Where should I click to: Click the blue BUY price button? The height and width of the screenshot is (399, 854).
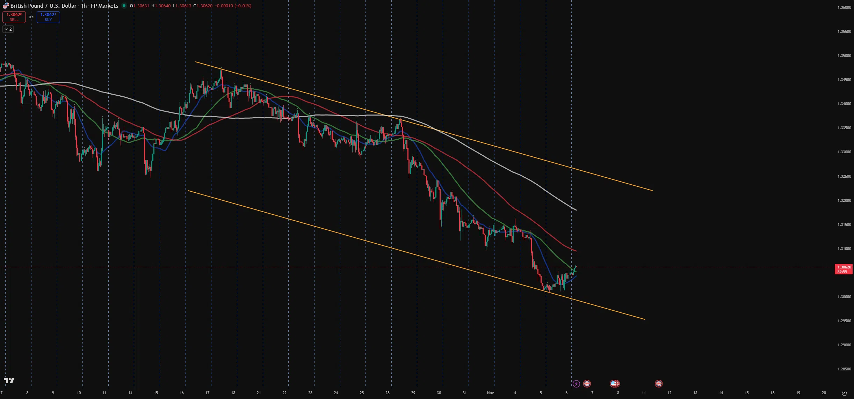(x=48, y=17)
